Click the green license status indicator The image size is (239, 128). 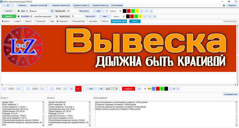point(224,6)
